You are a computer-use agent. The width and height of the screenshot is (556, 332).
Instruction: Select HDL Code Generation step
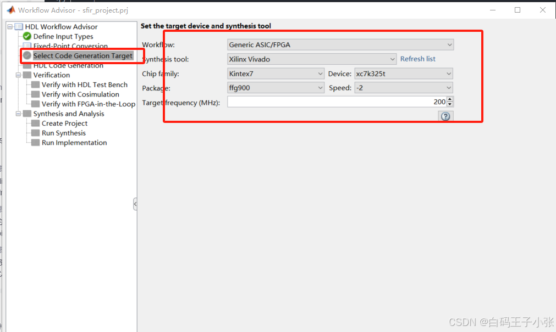[x=68, y=65]
